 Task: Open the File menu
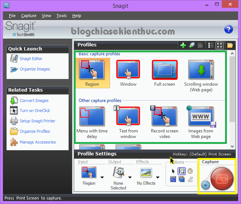(12, 16)
